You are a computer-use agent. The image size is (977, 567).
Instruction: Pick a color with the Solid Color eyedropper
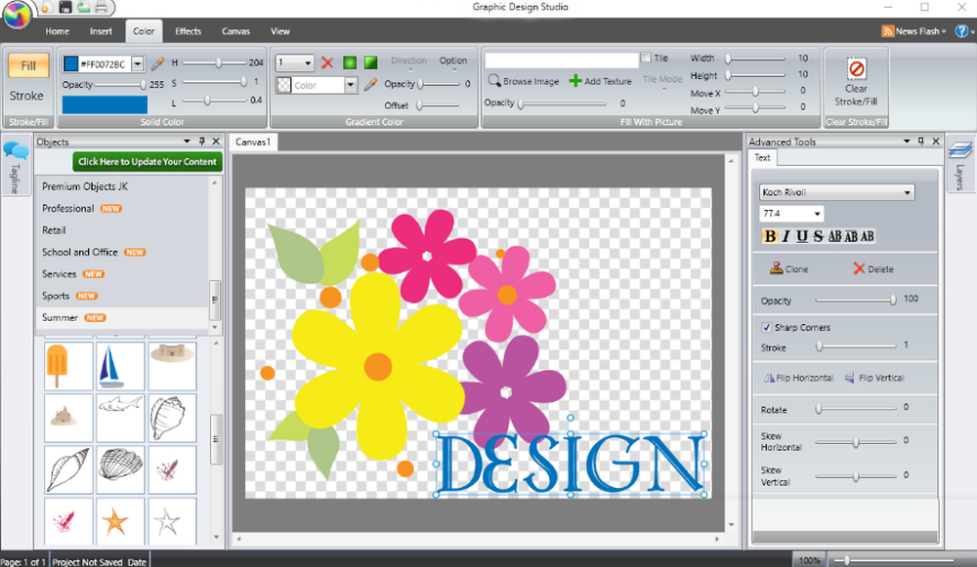click(x=156, y=63)
